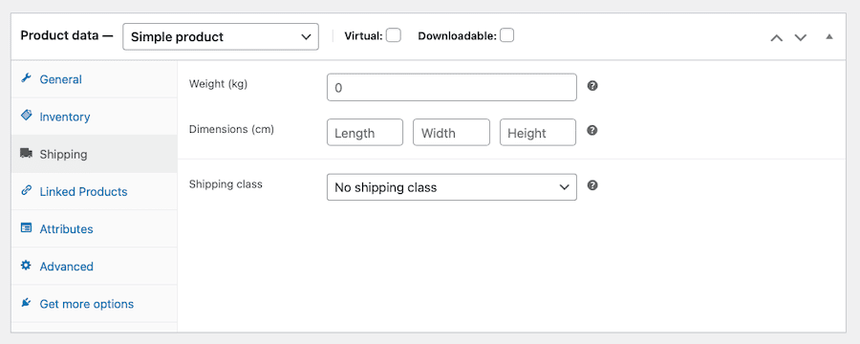
Task: Enable the Downloadable checkbox
Action: (x=506, y=35)
